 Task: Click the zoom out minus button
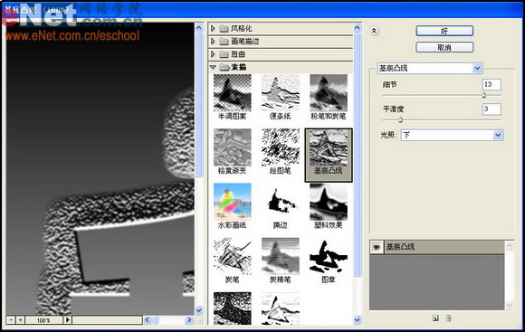click(11, 320)
